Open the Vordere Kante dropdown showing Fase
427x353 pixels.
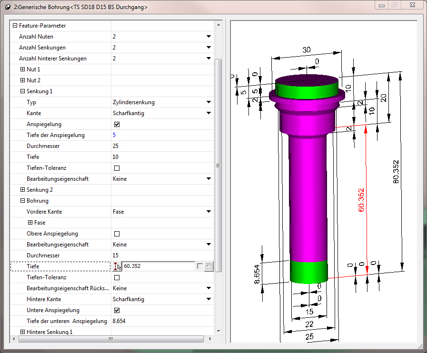[x=209, y=212]
